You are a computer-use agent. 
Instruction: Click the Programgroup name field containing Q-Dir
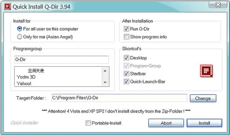(61, 60)
